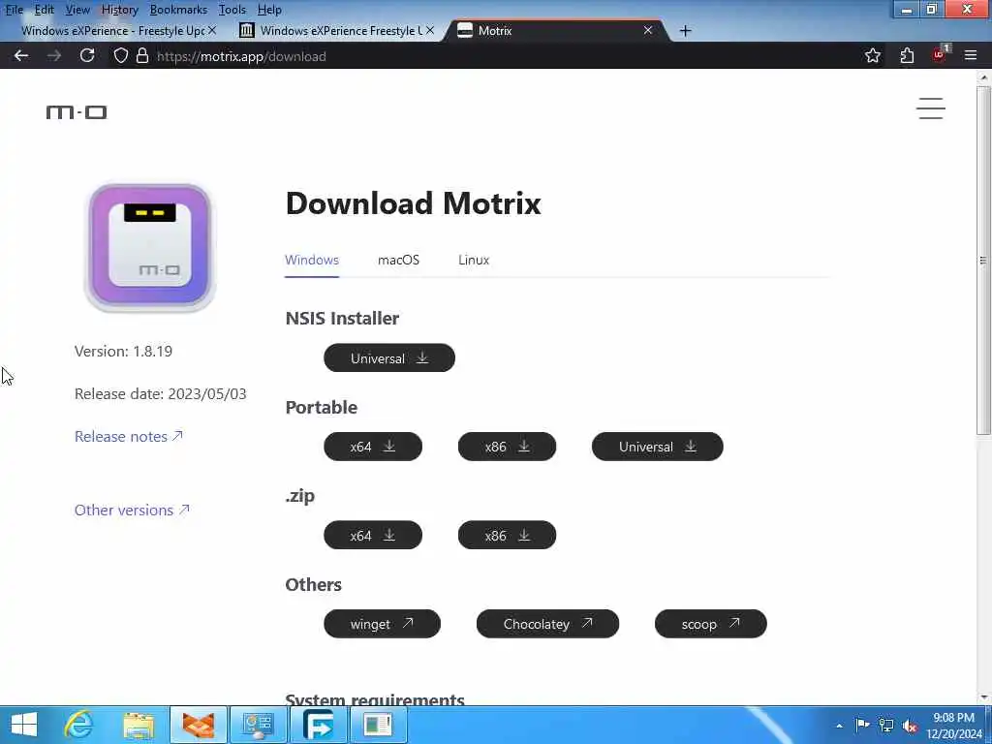Open File Explorer from the taskbar

click(x=139, y=725)
